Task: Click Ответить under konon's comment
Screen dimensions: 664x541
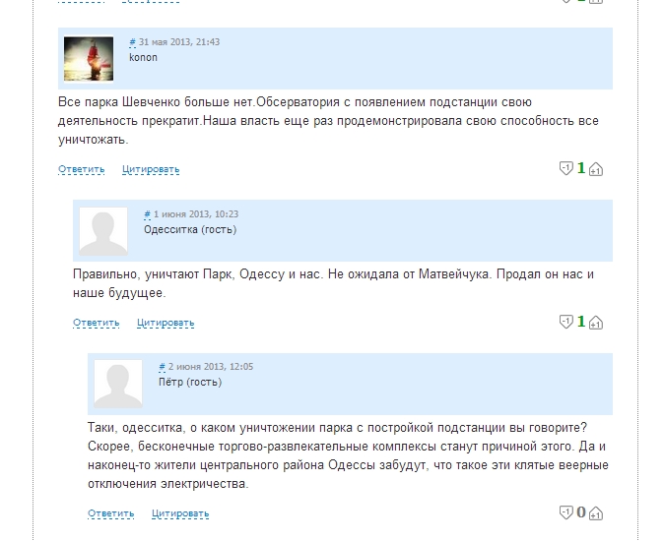Action: click(x=82, y=169)
